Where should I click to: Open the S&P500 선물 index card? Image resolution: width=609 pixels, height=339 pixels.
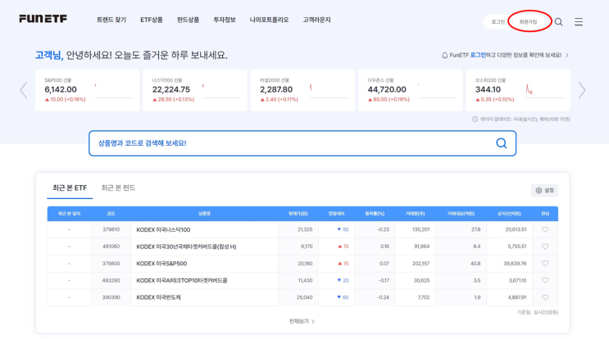pos(89,90)
